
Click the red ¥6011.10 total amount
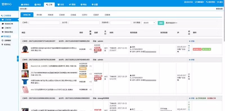point(98,76)
